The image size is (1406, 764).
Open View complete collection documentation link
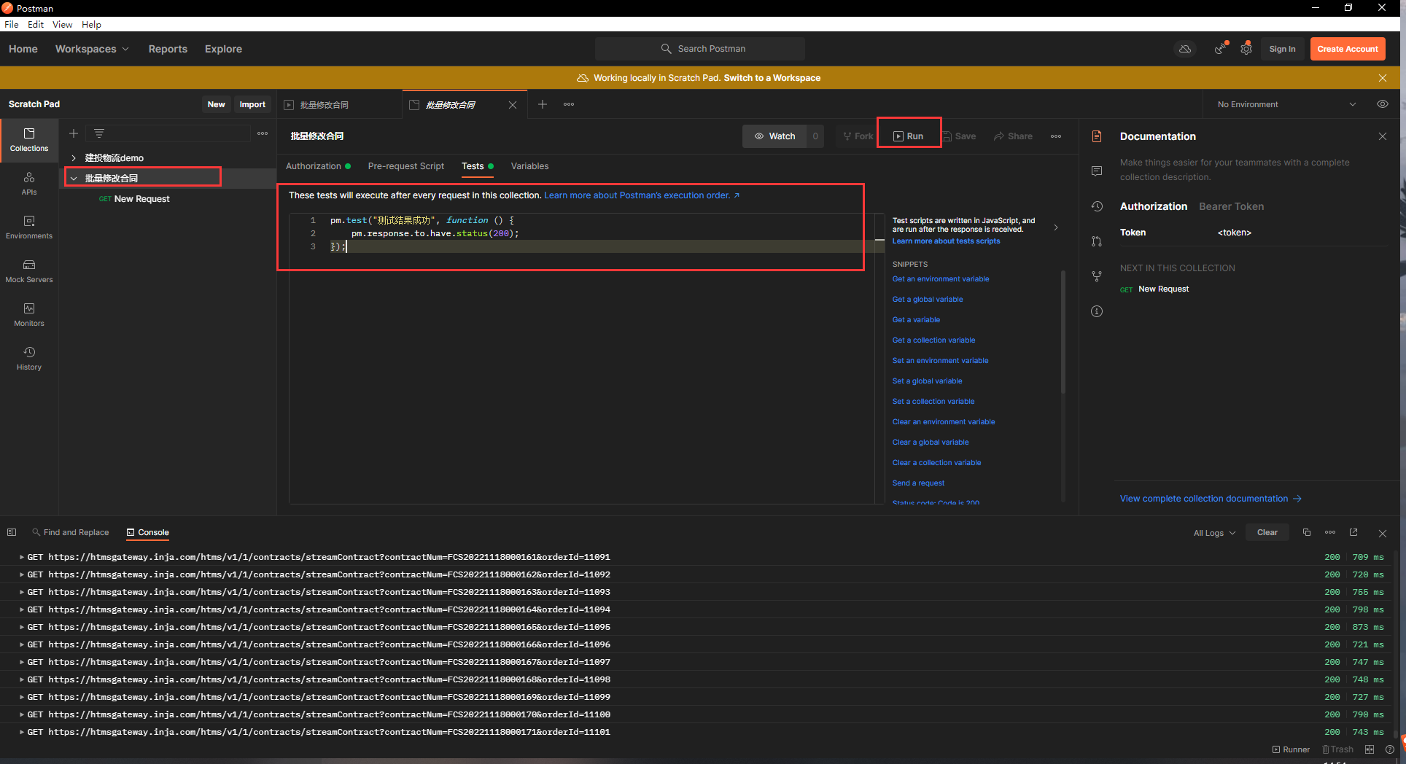click(x=1211, y=499)
